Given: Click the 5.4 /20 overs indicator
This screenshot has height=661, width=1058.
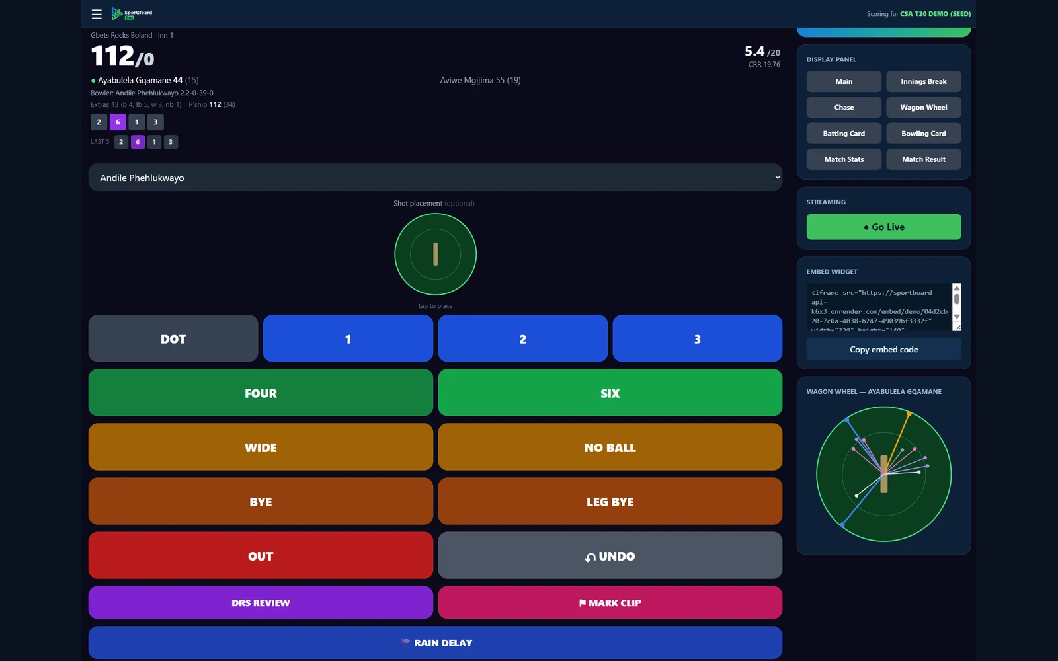Looking at the screenshot, I should tap(762, 51).
